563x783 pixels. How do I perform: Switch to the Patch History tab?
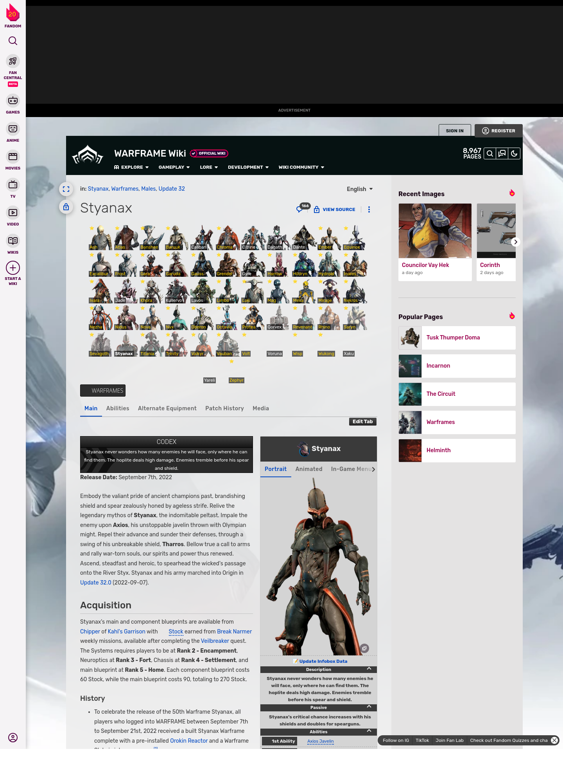(x=224, y=408)
